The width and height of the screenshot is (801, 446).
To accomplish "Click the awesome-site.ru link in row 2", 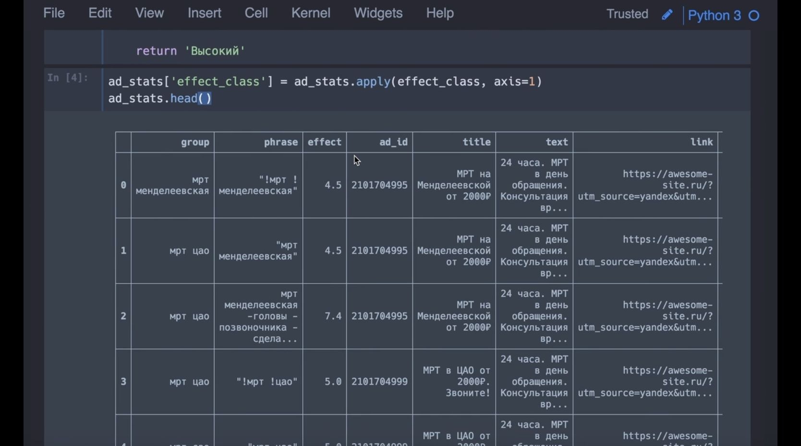I will point(645,316).
